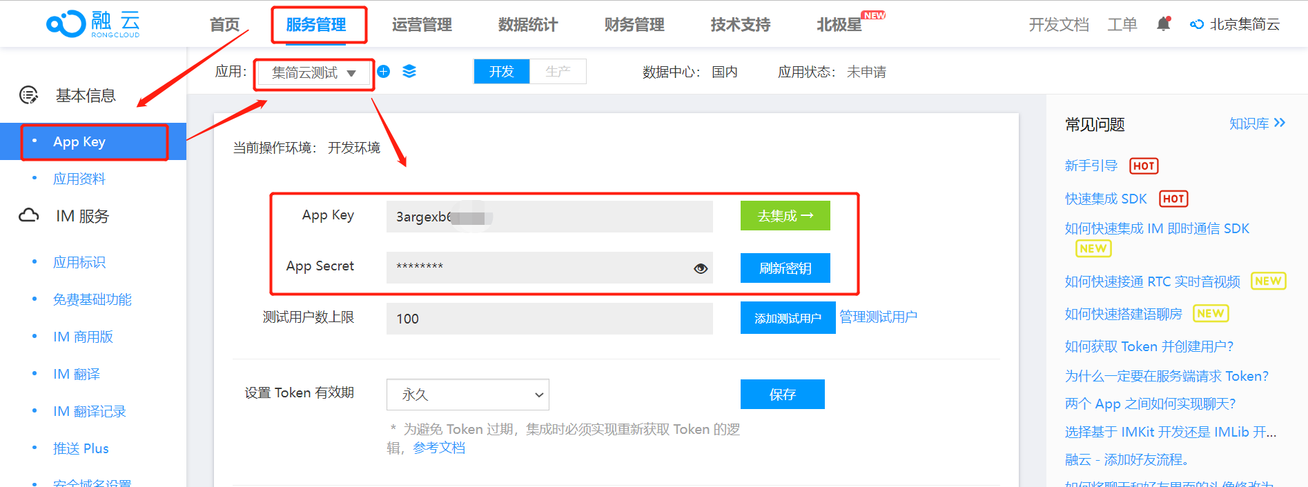Click the RongCloud logo
The width and height of the screenshot is (1308, 487).
(93, 24)
